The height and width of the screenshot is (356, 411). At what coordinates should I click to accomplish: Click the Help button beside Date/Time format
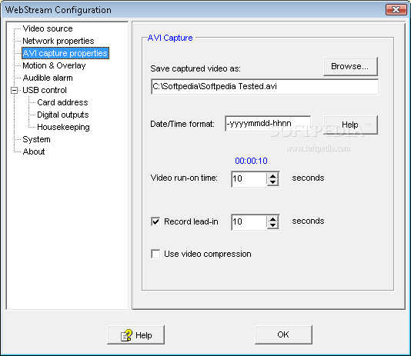(350, 125)
